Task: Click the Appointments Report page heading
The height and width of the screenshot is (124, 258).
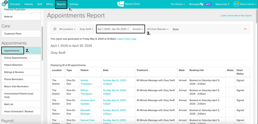Action: 76,16
